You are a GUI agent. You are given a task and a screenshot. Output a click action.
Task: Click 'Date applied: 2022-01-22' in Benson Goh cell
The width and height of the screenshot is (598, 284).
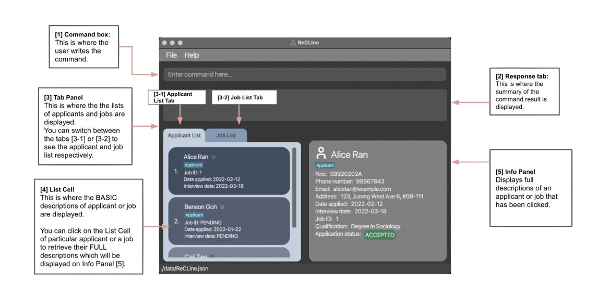click(x=212, y=229)
